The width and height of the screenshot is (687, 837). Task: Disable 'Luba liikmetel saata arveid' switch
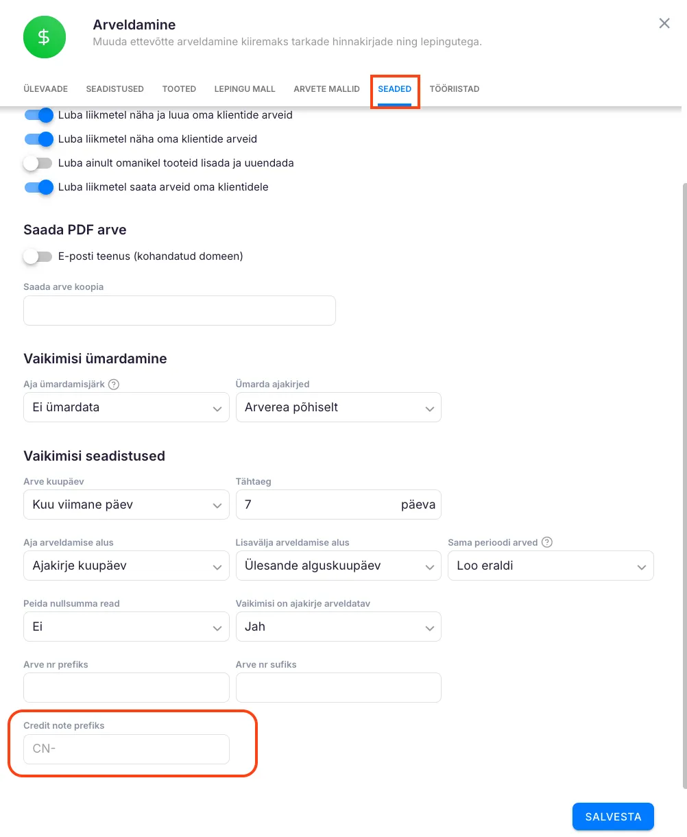[39, 187]
